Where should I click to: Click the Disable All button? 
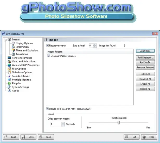click(145, 89)
